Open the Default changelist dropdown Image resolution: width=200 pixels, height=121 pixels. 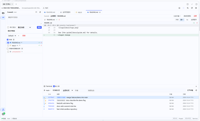[x=12, y=36]
